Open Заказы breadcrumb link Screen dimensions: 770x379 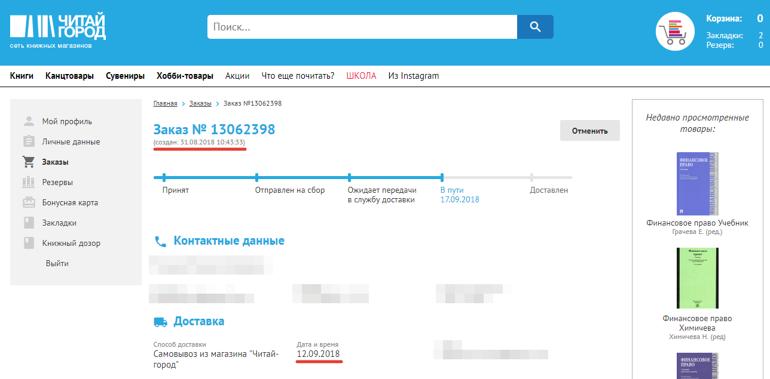[200, 103]
